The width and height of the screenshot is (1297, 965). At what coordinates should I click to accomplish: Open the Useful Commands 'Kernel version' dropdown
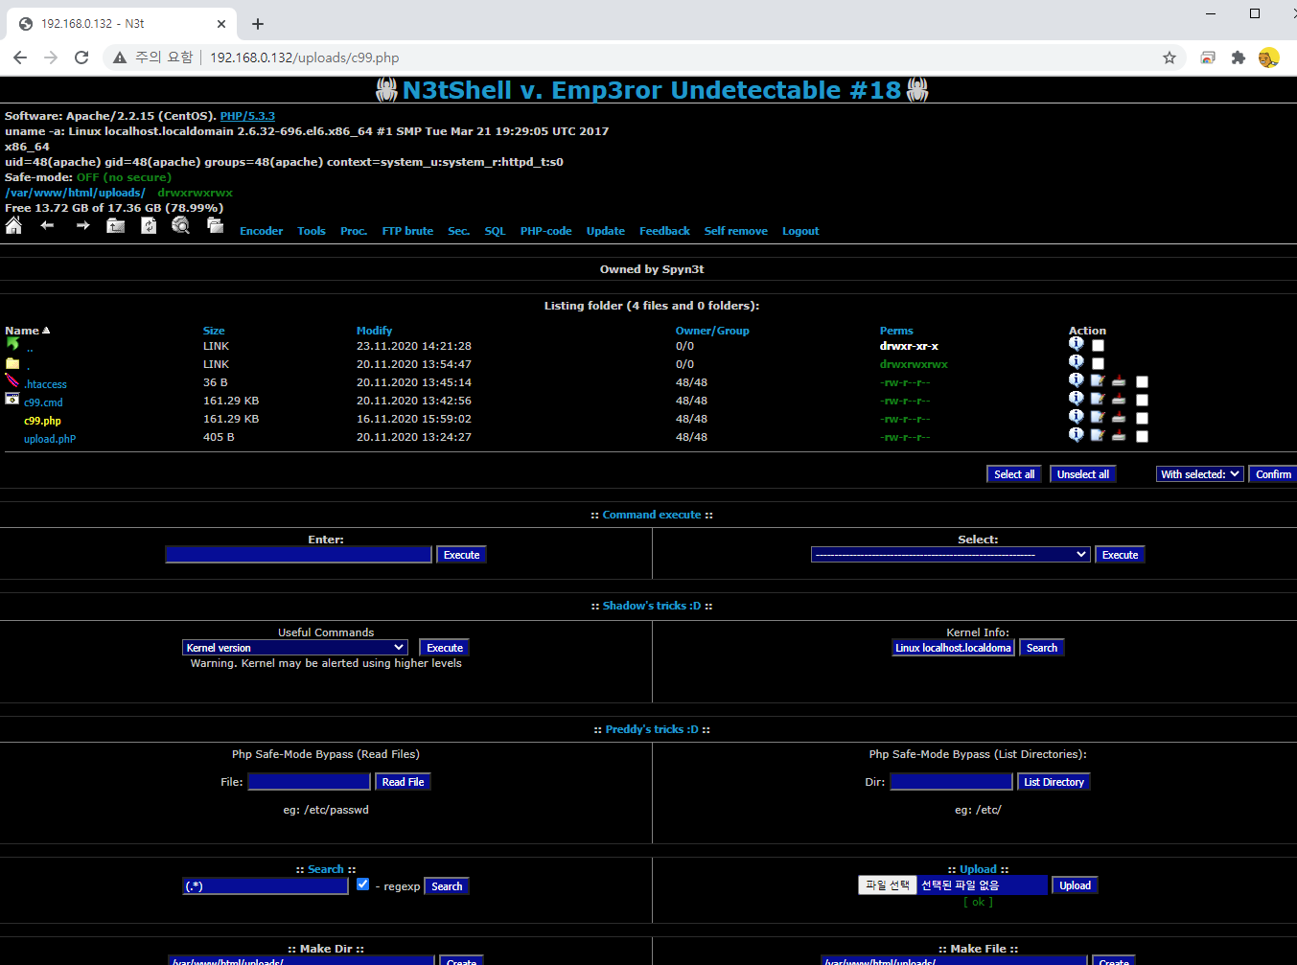click(295, 648)
